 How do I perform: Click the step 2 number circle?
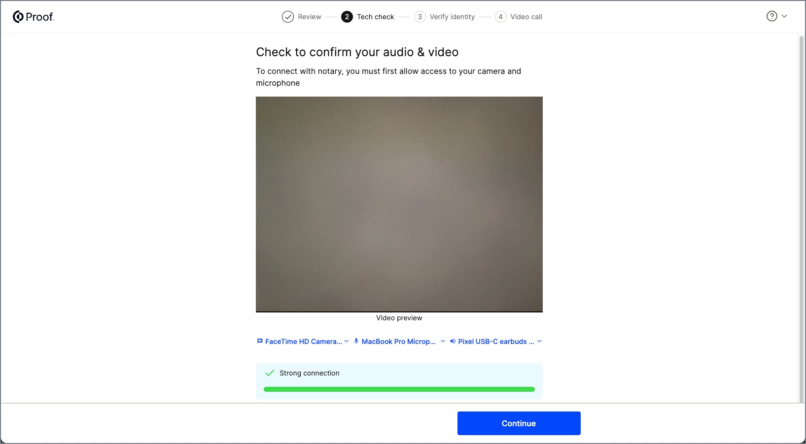coord(347,17)
